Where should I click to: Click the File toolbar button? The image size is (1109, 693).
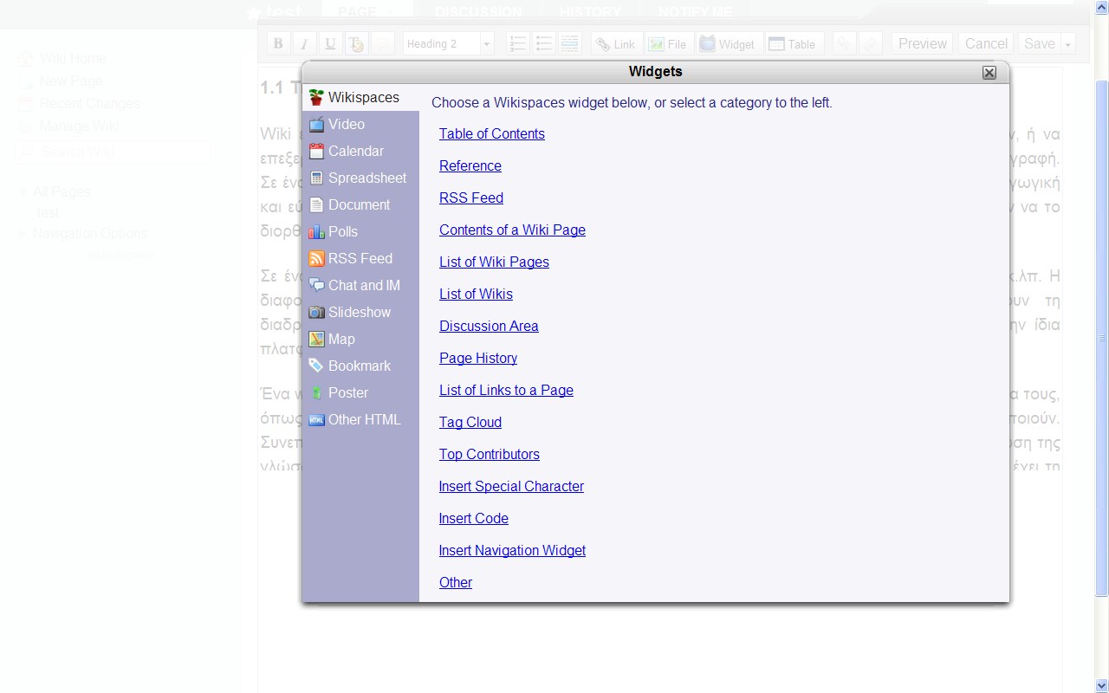click(x=668, y=43)
